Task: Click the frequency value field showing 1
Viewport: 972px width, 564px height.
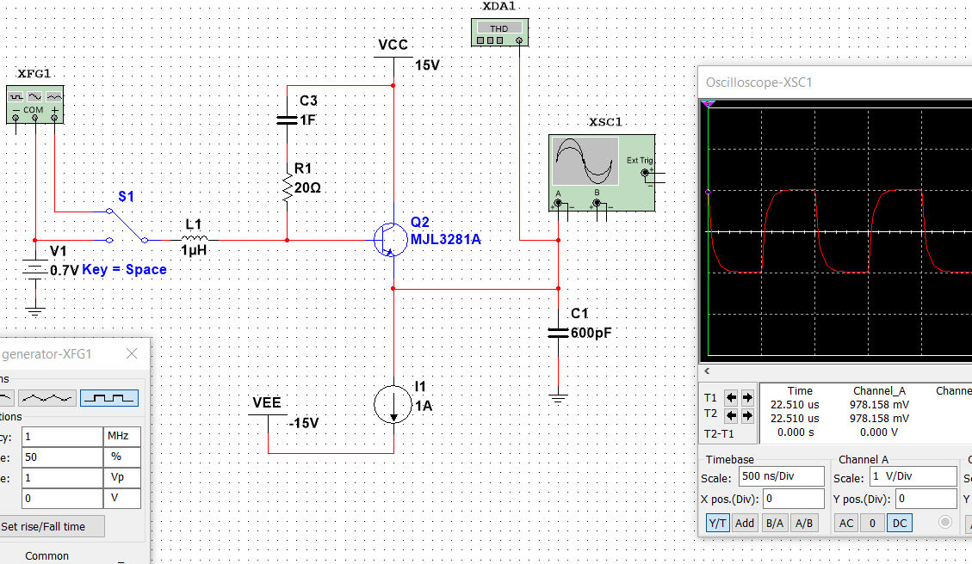Action: (62, 437)
